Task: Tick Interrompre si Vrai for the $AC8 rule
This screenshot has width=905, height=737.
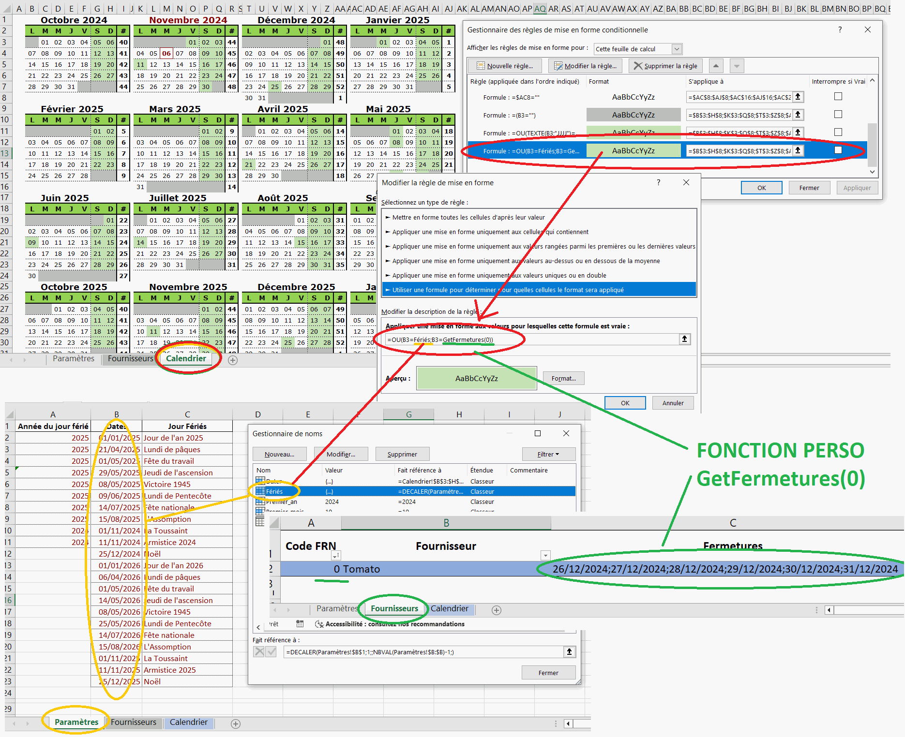Action: 838,97
